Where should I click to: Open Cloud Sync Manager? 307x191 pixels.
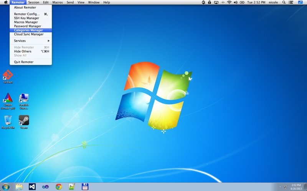[x=31, y=34]
